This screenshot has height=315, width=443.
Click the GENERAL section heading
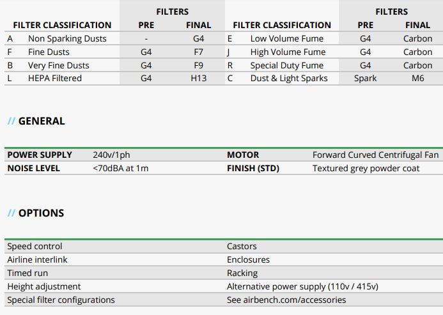tap(41, 121)
